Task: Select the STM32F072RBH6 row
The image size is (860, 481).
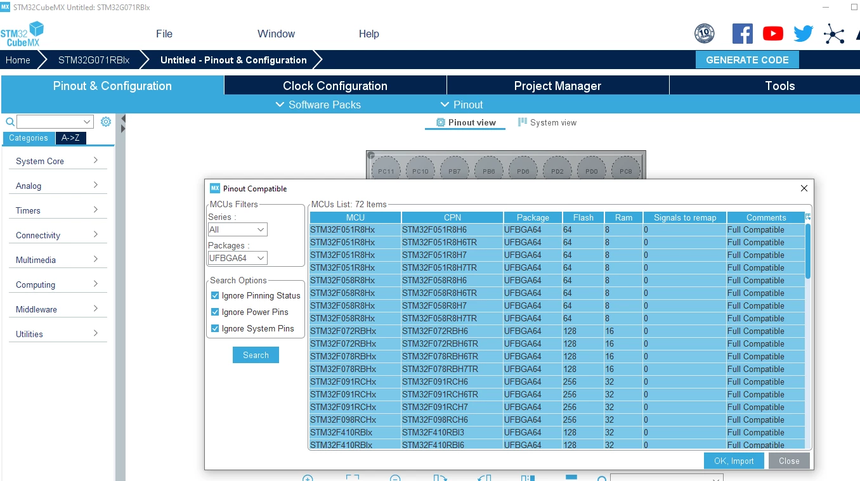Action: pos(557,331)
